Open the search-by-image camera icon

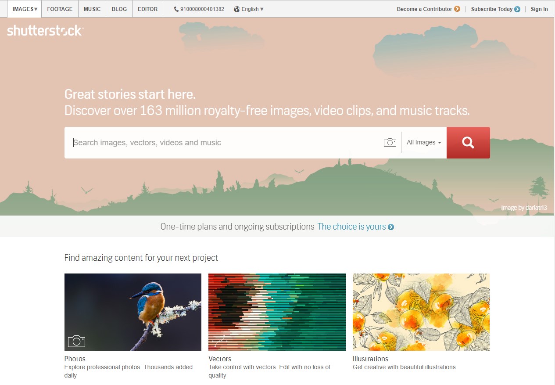coord(390,142)
